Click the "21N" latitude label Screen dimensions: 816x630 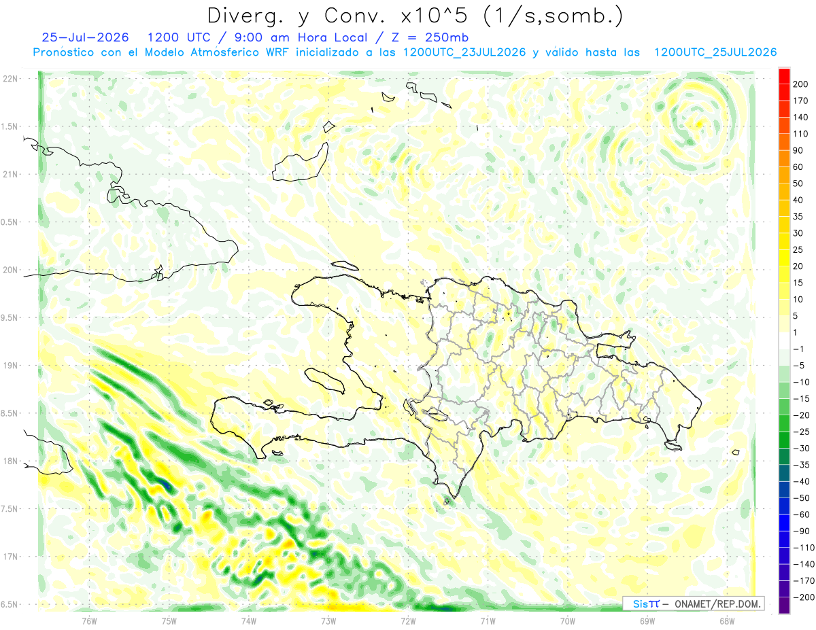point(10,174)
